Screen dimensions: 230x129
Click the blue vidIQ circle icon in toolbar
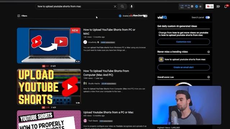[x=197, y=6]
